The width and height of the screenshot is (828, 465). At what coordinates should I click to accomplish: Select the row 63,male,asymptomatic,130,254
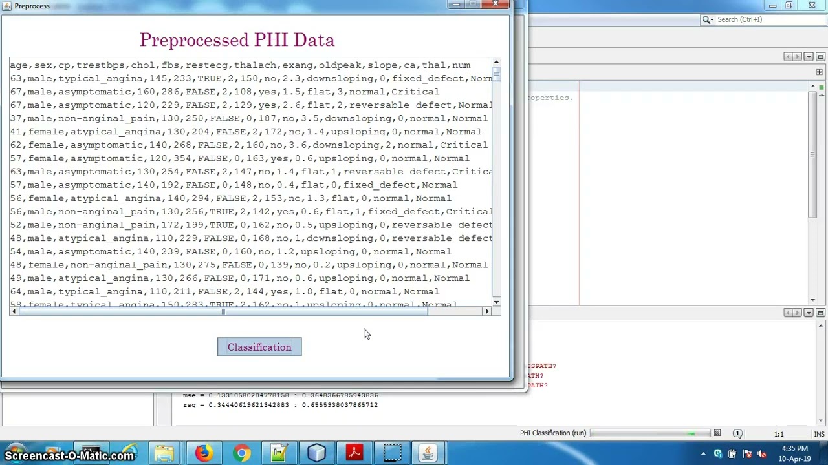click(x=251, y=172)
